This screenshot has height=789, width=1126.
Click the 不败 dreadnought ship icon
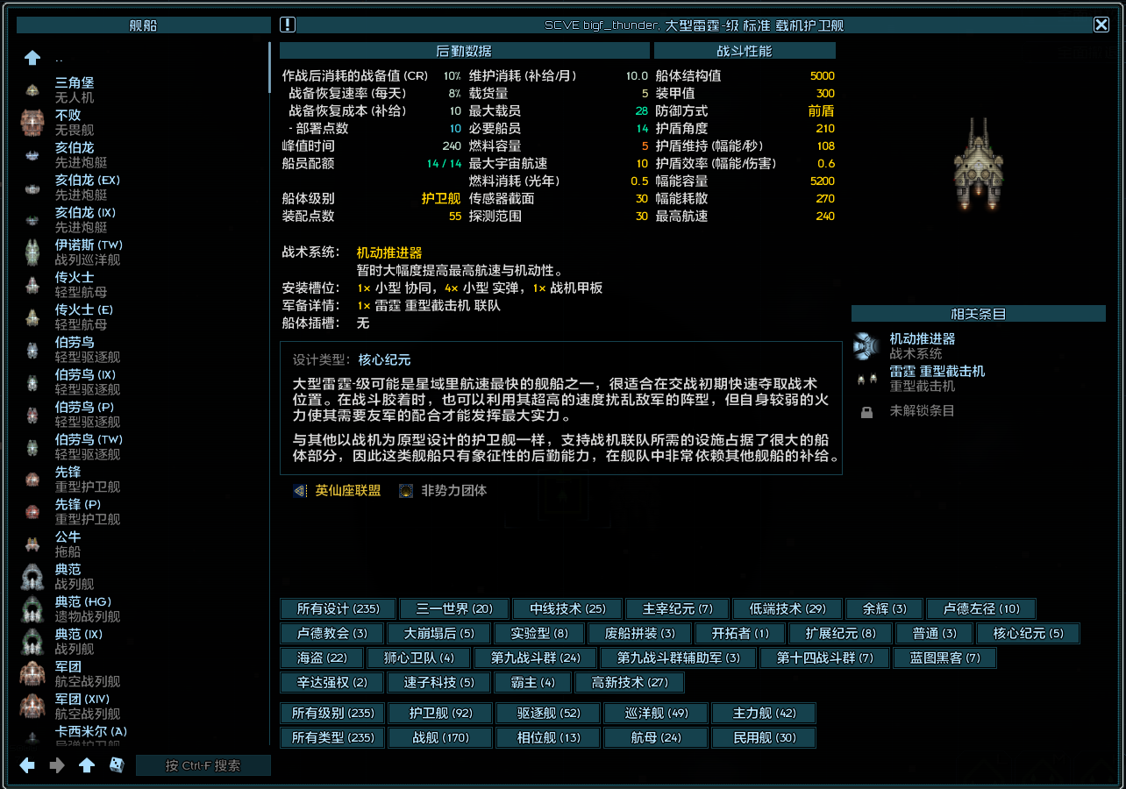pyautogui.click(x=32, y=123)
